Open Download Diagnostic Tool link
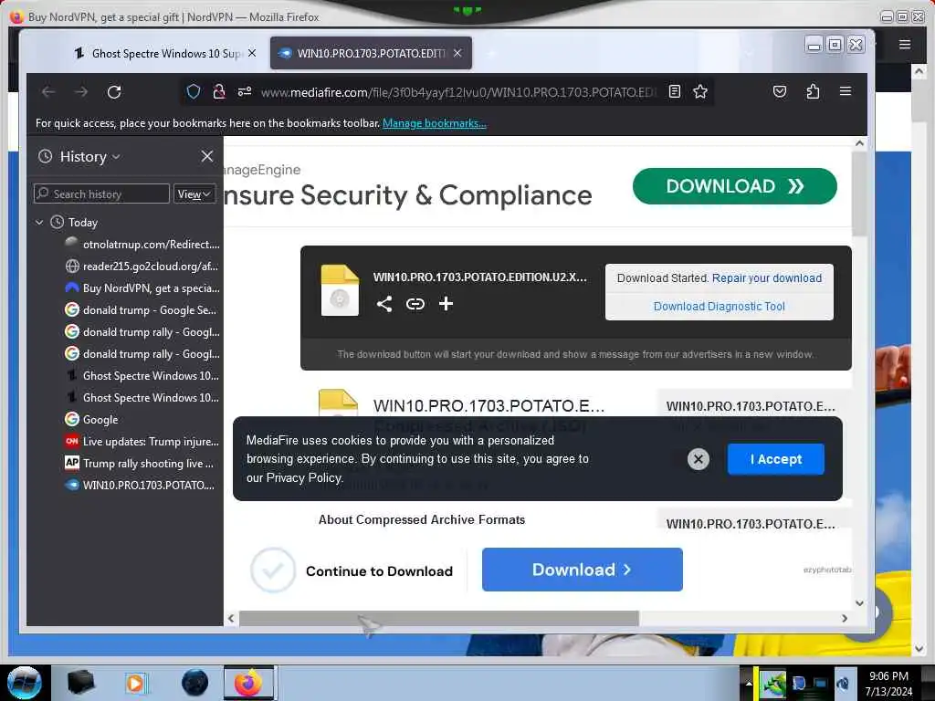The image size is (935, 701). 720,306
